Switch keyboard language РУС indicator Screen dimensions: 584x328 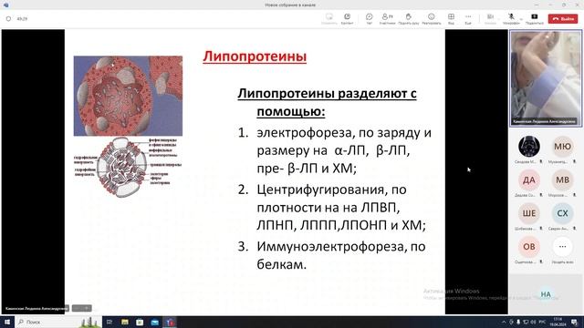tap(542, 322)
